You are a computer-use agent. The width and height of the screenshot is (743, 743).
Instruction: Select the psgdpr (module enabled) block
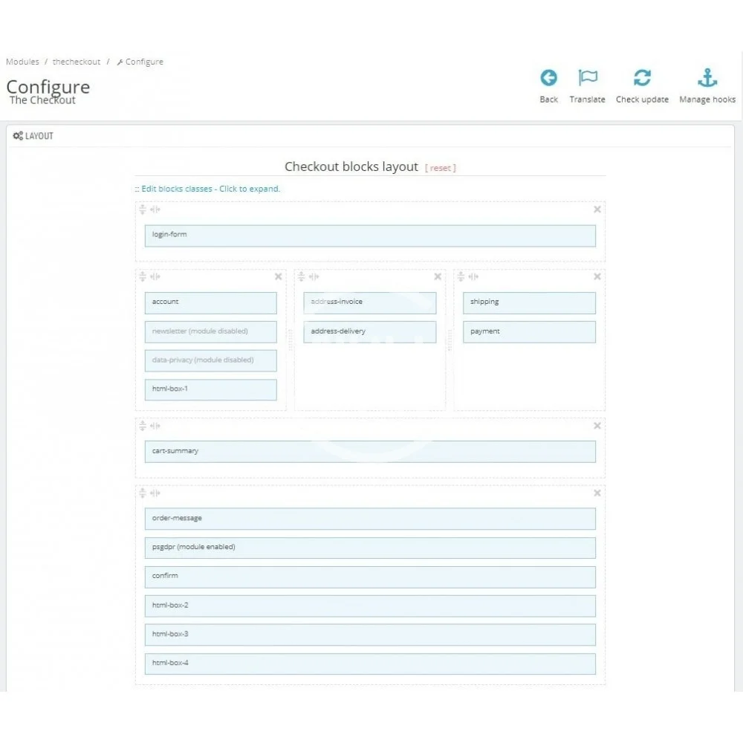pyautogui.click(x=370, y=548)
